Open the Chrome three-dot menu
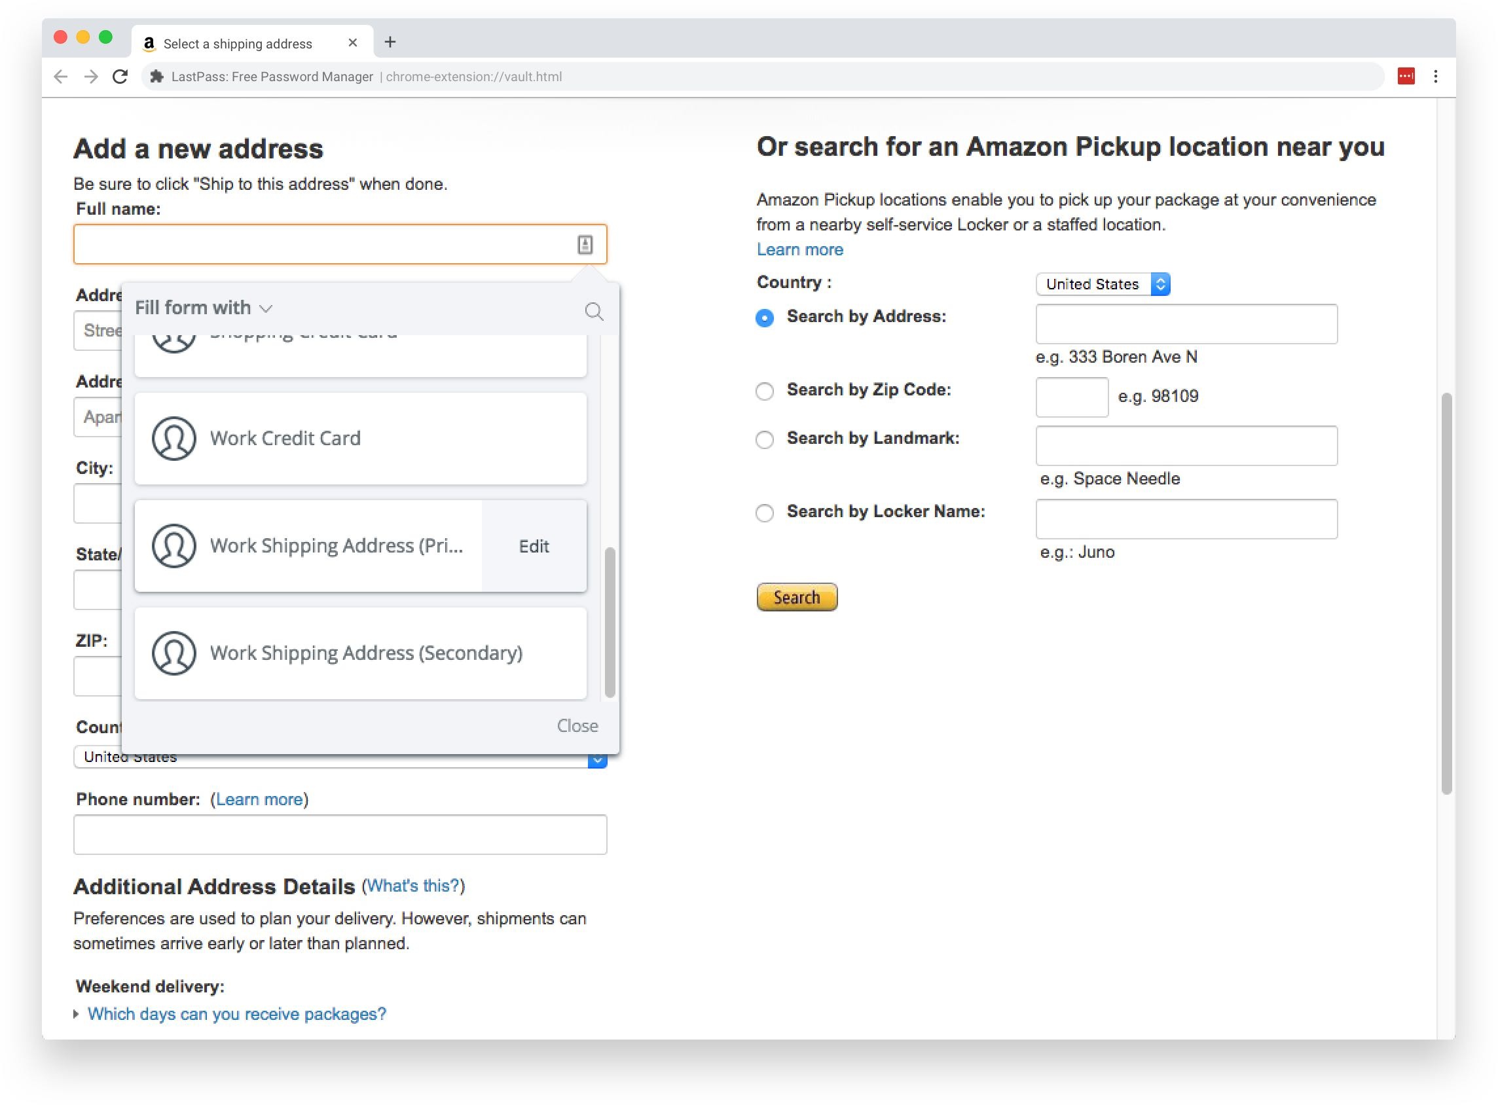Image resolution: width=1498 pixels, height=1105 pixels. (1435, 76)
